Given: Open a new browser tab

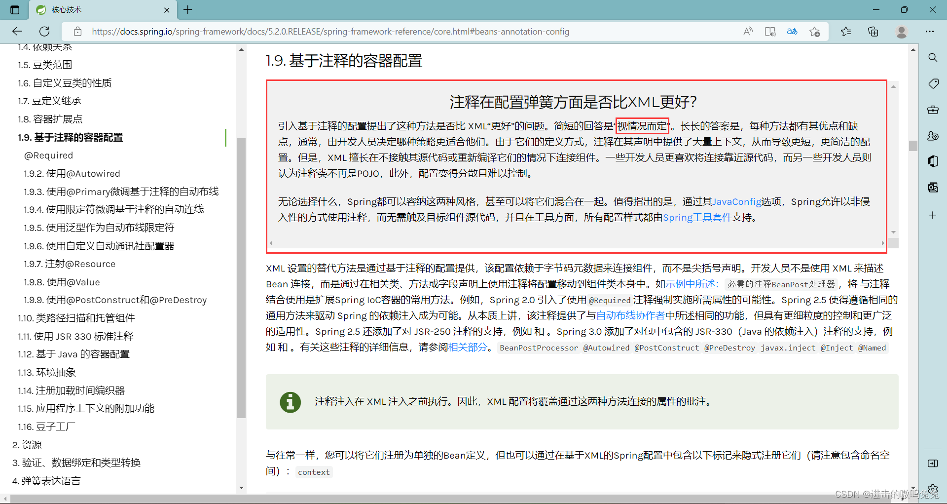Looking at the screenshot, I should [188, 9].
